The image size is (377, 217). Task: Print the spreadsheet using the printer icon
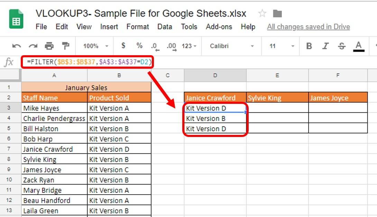(x=49, y=46)
